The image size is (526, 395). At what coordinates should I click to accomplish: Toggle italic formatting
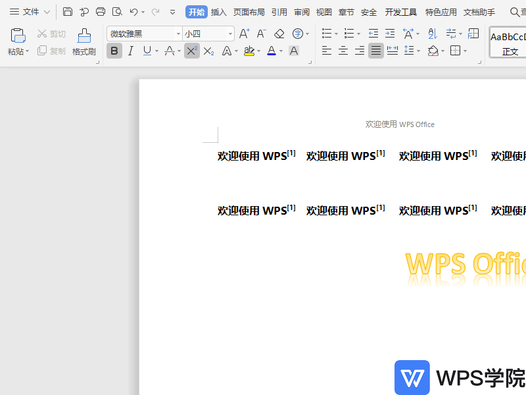click(130, 51)
